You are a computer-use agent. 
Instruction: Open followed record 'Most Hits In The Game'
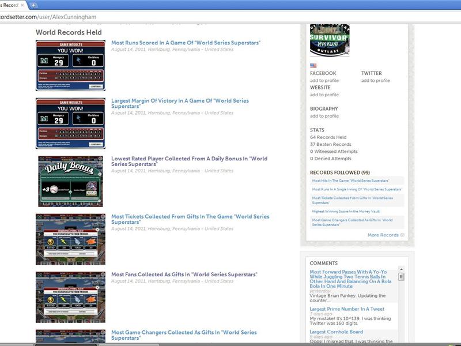tap(350, 180)
